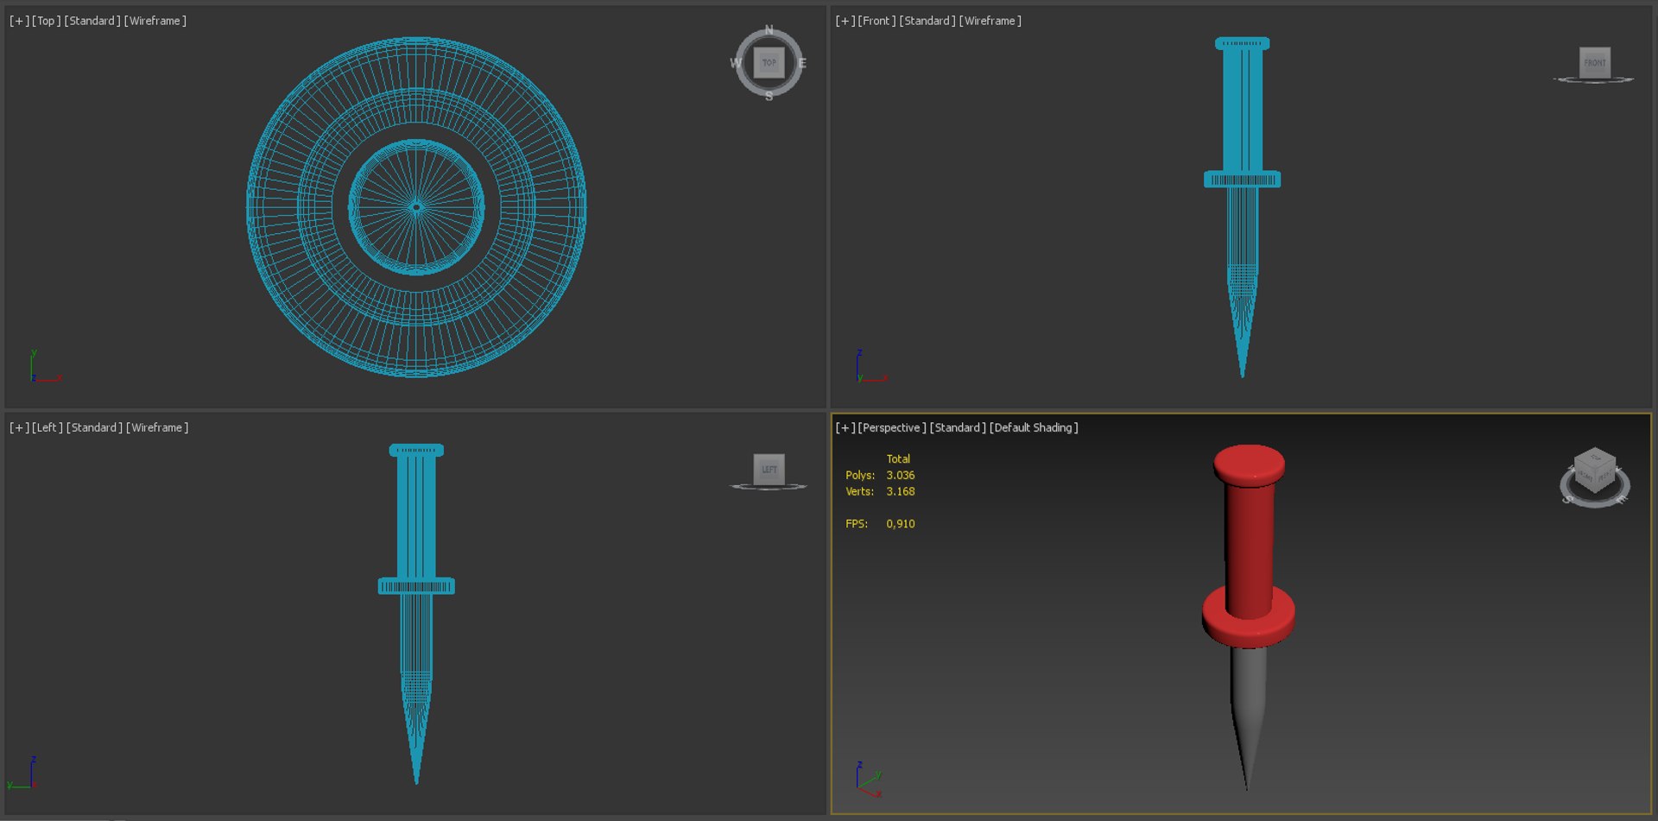
Task: Open the [Left] view label menu
Action: pyautogui.click(x=47, y=427)
